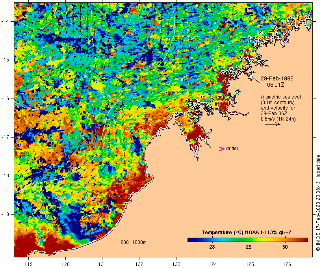Click the dark red end of colorbar
Viewport: 323px width, 268px height.
point(305,240)
